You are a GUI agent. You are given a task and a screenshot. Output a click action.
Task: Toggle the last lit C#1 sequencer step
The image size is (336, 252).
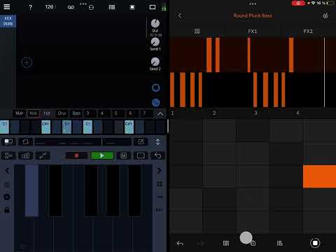click(129, 127)
